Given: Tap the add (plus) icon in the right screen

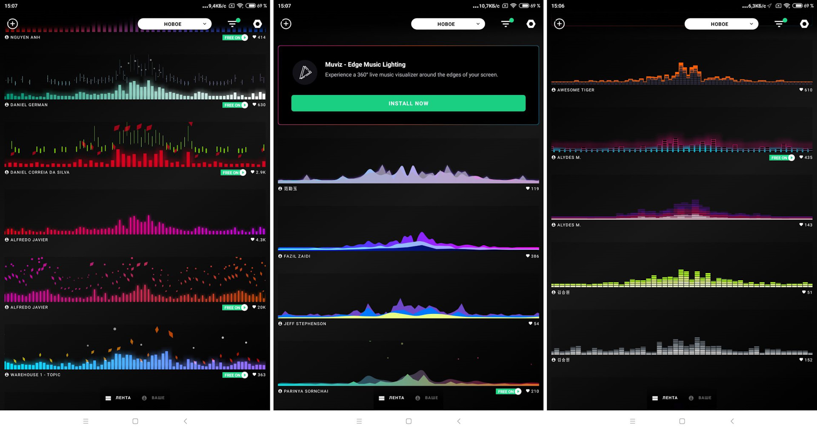Looking at the screenshot, I should 560,24.
